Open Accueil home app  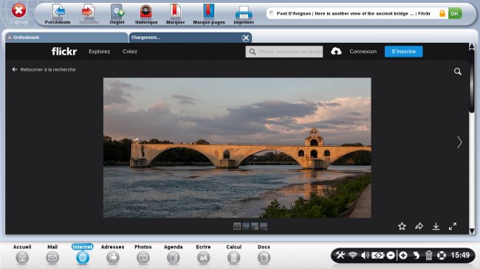point(22,254)
